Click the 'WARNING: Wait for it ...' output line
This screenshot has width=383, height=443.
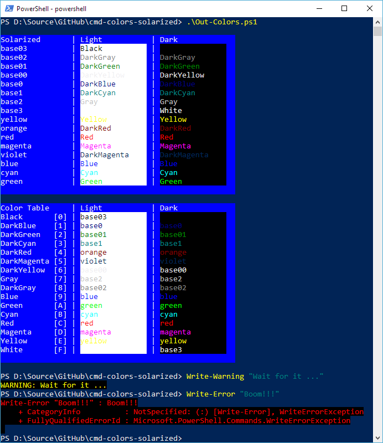pyautogui.click(x=54, y=385)
